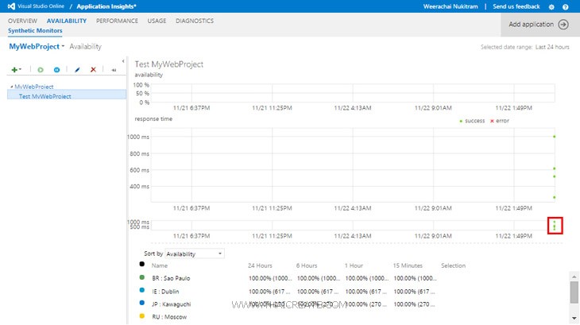Click the Add application arrow icon

[563, 25]
